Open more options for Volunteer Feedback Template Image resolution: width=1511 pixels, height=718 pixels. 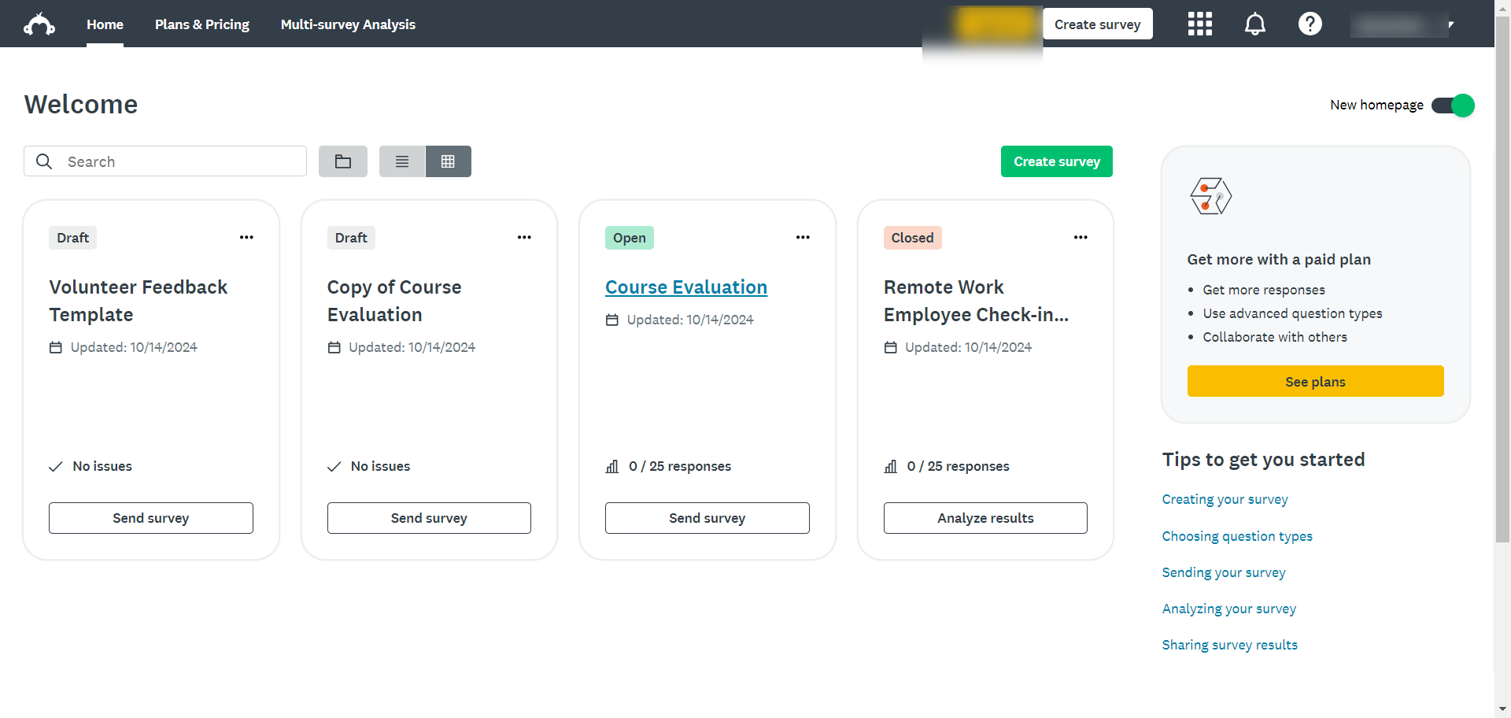[246, 237]
